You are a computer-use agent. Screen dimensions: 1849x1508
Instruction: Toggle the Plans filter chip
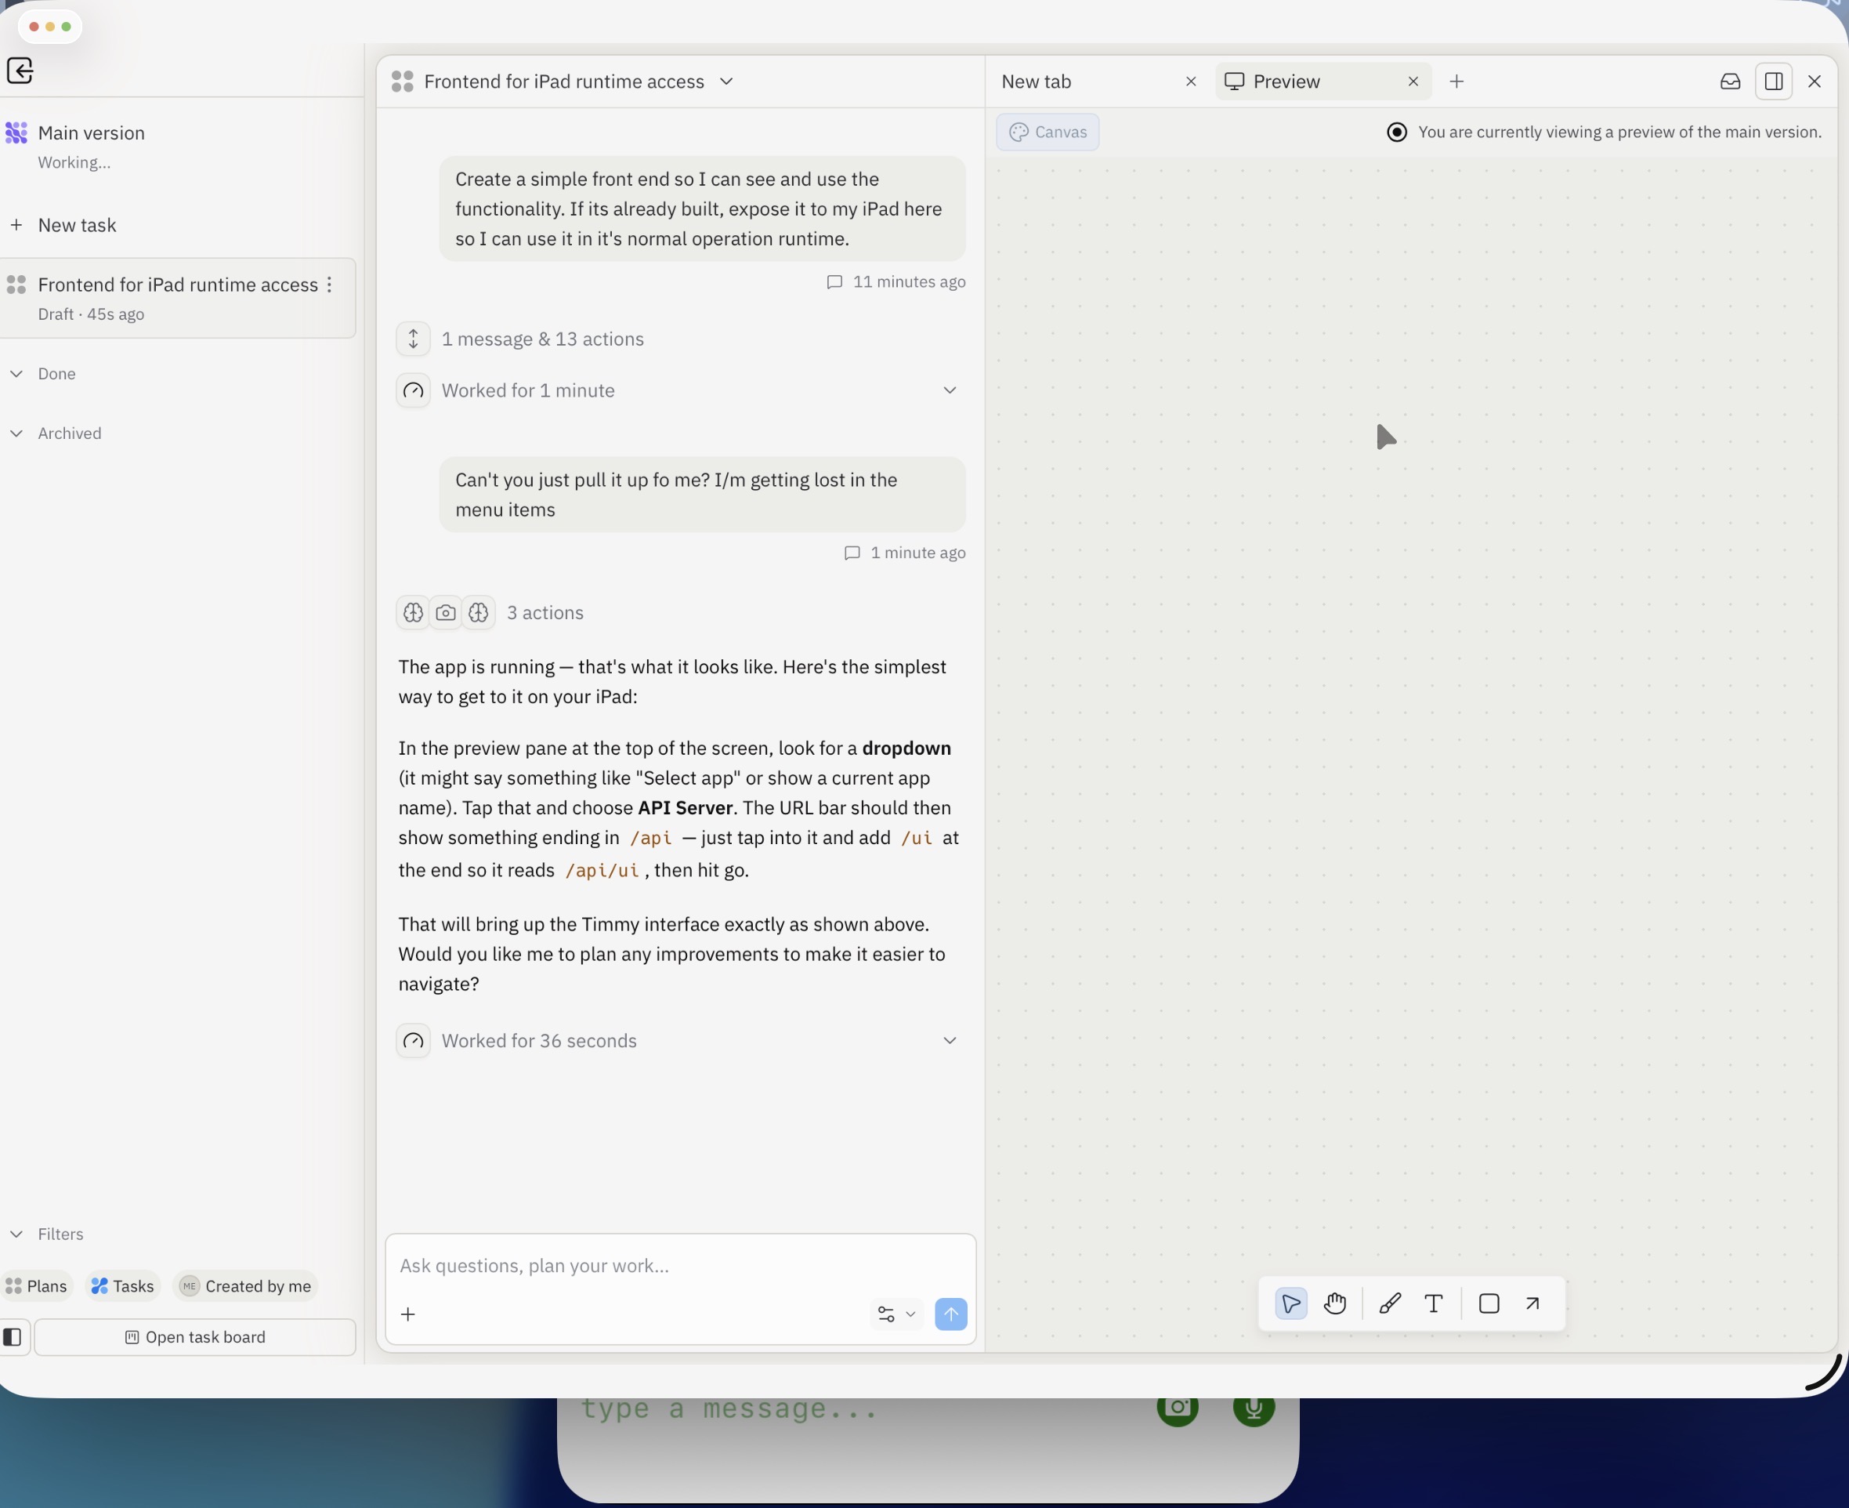click(x=37, y=1285)
